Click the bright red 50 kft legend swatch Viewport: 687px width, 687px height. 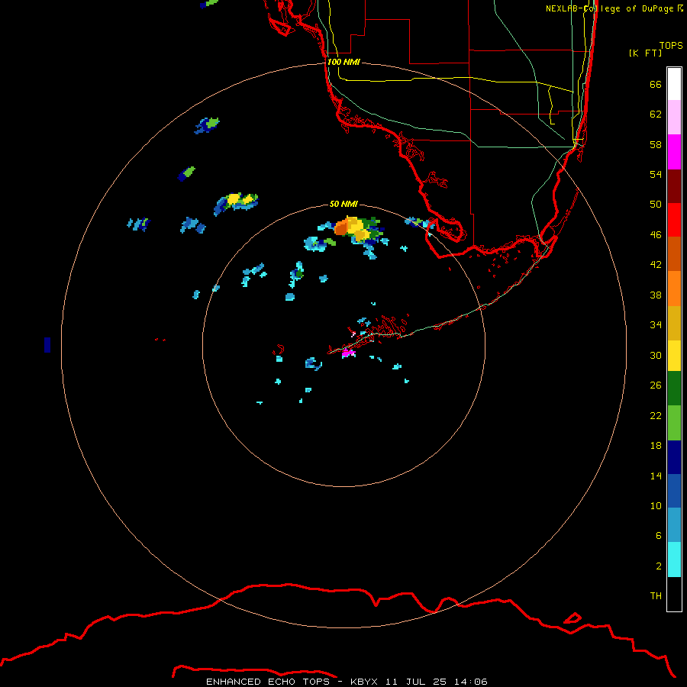[674, 220]
